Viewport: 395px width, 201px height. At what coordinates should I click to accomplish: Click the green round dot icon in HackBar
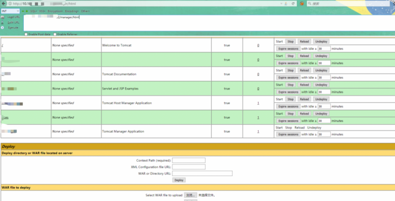coord(27,11)
